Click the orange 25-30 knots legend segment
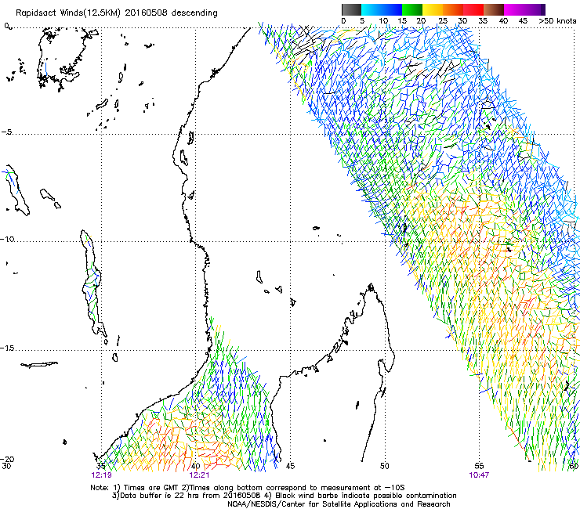 click(453, 9)
